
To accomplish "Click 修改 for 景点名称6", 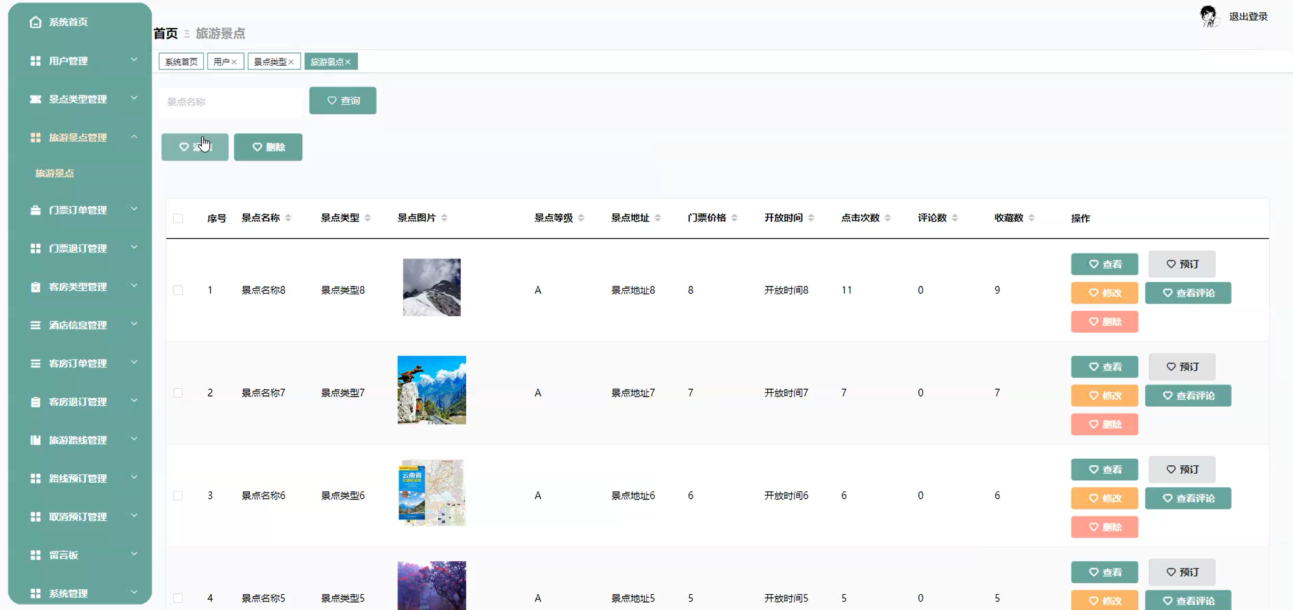I will (1104, 498).
